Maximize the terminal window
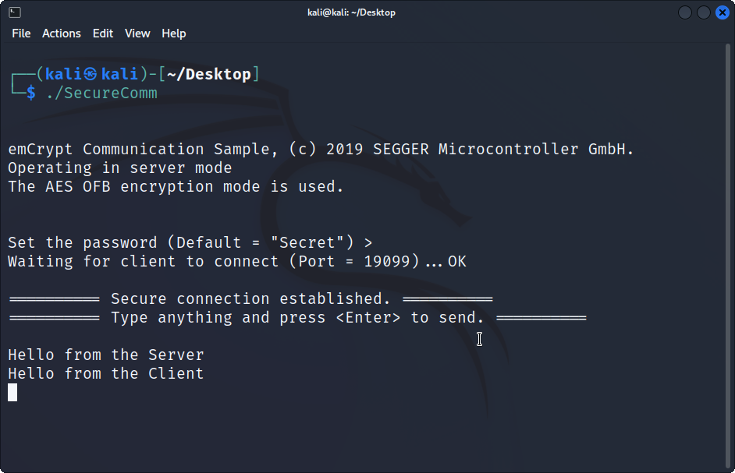This screenshot has width=735, height=473. [x=704, y=12]
